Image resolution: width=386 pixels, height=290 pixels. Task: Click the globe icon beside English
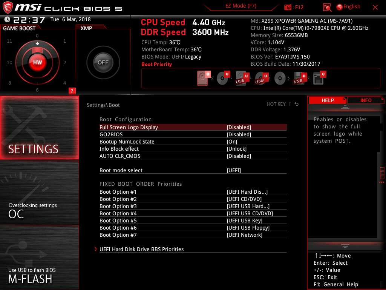point(339,7)
